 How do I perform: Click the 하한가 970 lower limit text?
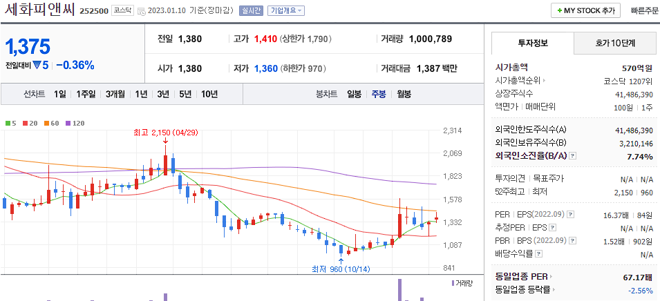(x=303, y=68)
